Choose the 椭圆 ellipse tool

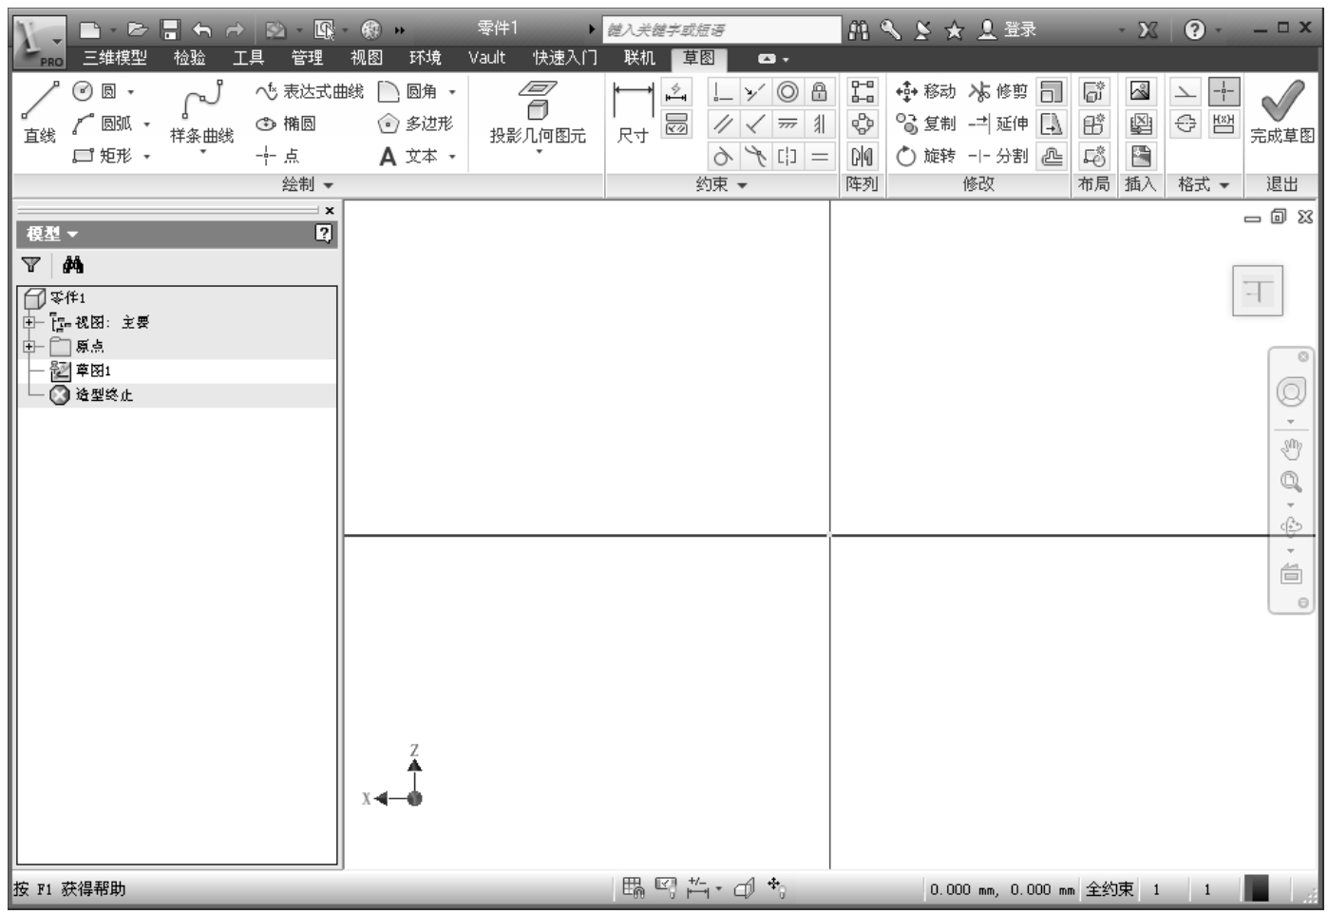point(286,124)
